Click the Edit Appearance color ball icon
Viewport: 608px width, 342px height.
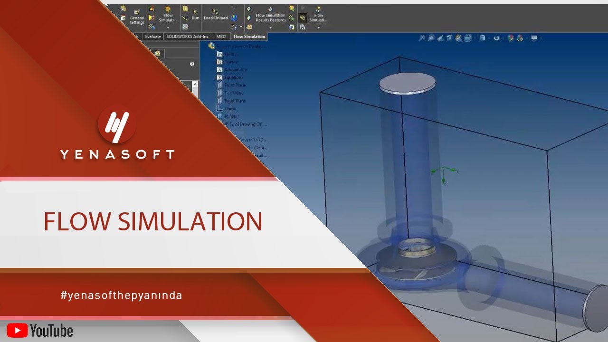(511, 38)
